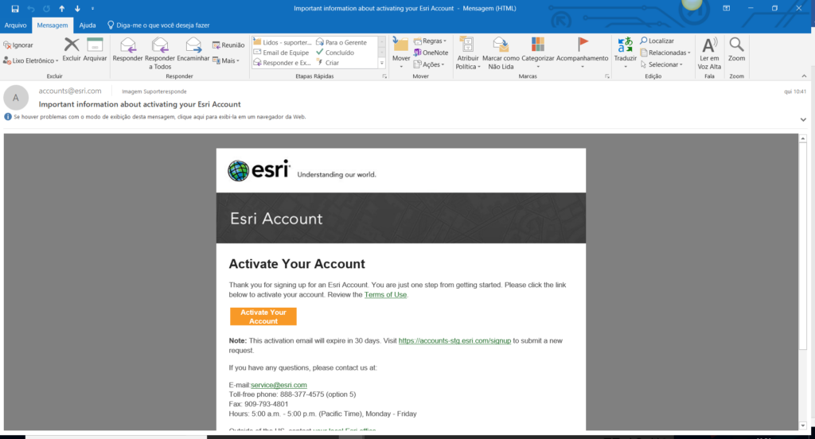Select 'Responder e Ex...' quick step
Screen dimensions: 815x439
283,63
